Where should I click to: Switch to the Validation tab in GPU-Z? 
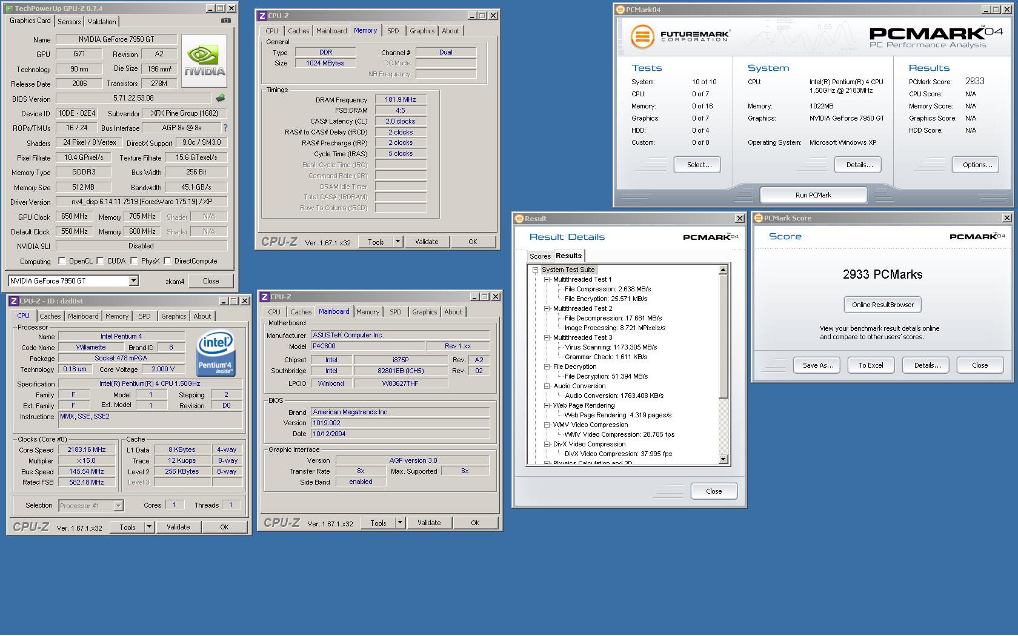102,21
